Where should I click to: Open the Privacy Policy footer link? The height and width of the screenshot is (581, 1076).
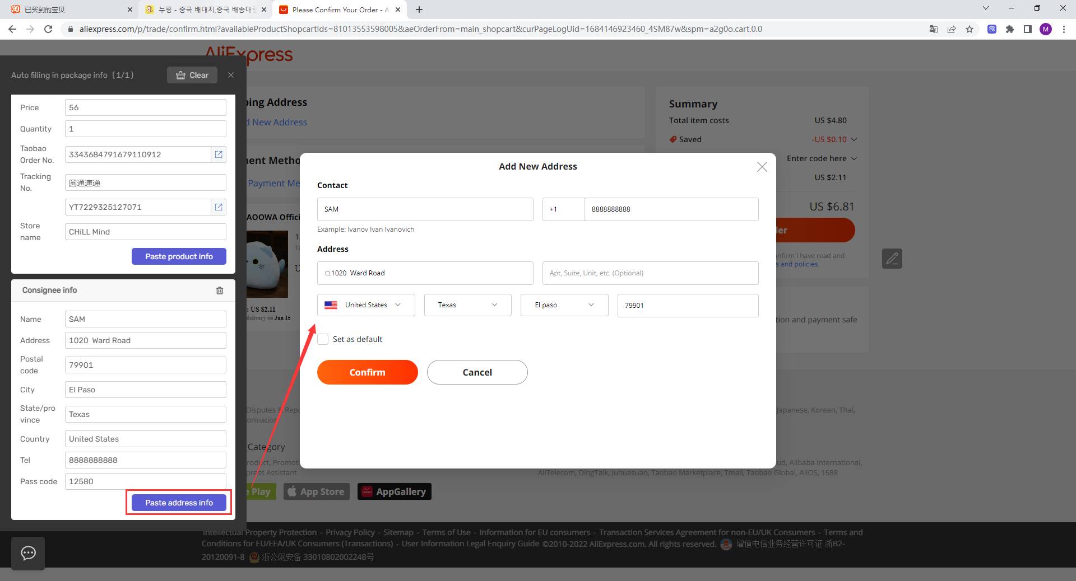point(350,532)
